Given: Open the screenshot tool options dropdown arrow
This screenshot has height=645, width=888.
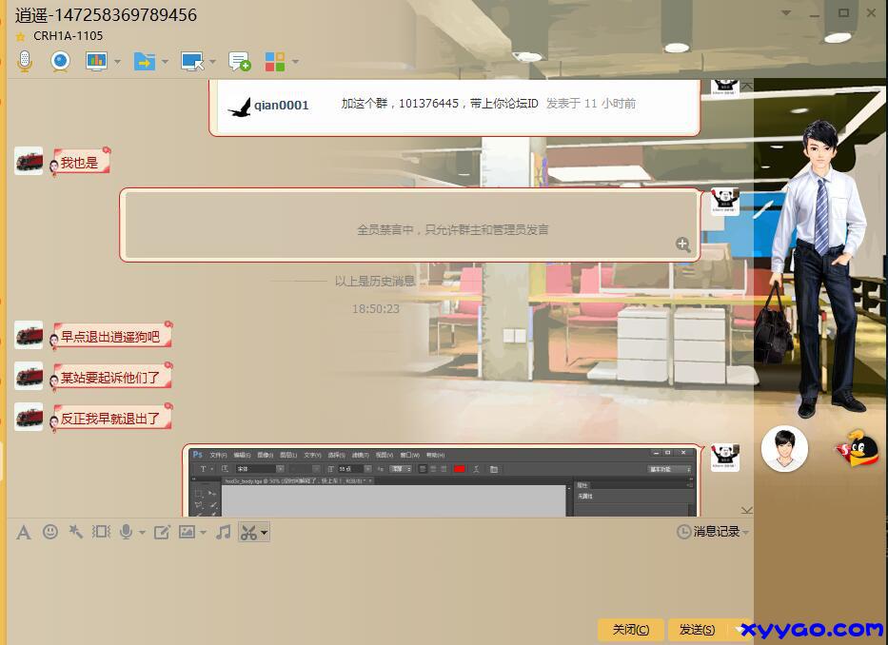Looking at the screenshot, I should point(264,532).
